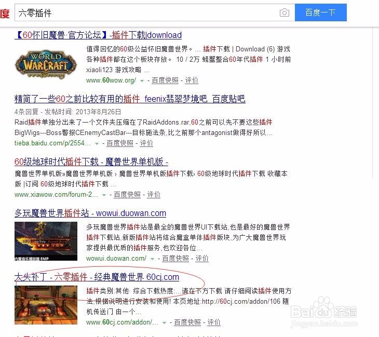Click the duowan result thumbnail image
This screenshot has height=337, width=379.
46,241
